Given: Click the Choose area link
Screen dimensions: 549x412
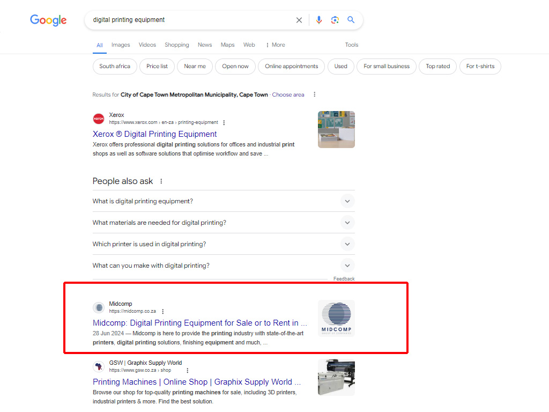Looking at the screenshot, I should (x=288, y=95).
